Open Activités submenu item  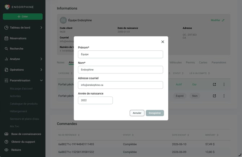pos(15,96)
